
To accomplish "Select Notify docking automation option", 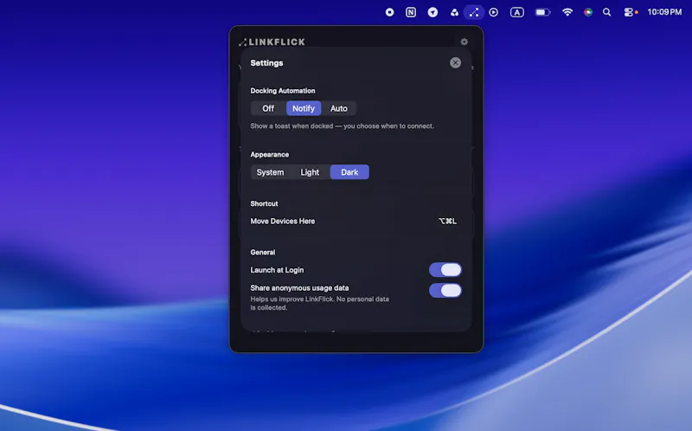I will 304,108.
